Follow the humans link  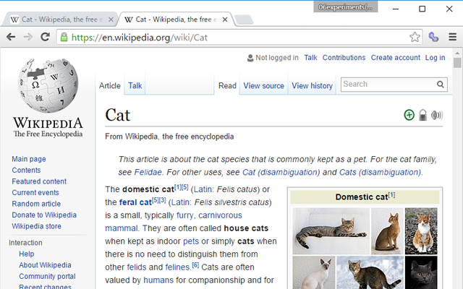coord(158,280)
